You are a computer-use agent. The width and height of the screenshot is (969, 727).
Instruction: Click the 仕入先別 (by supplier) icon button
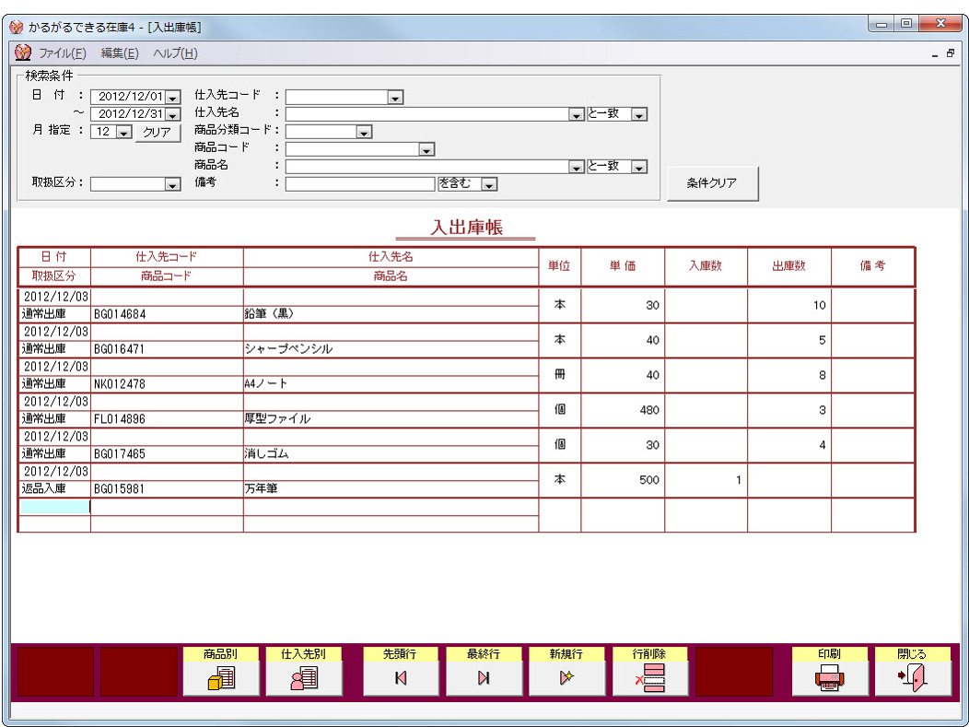click(304, 678)
